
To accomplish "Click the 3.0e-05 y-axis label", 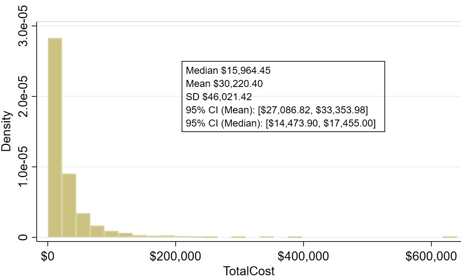I will [x=24, y=26].
